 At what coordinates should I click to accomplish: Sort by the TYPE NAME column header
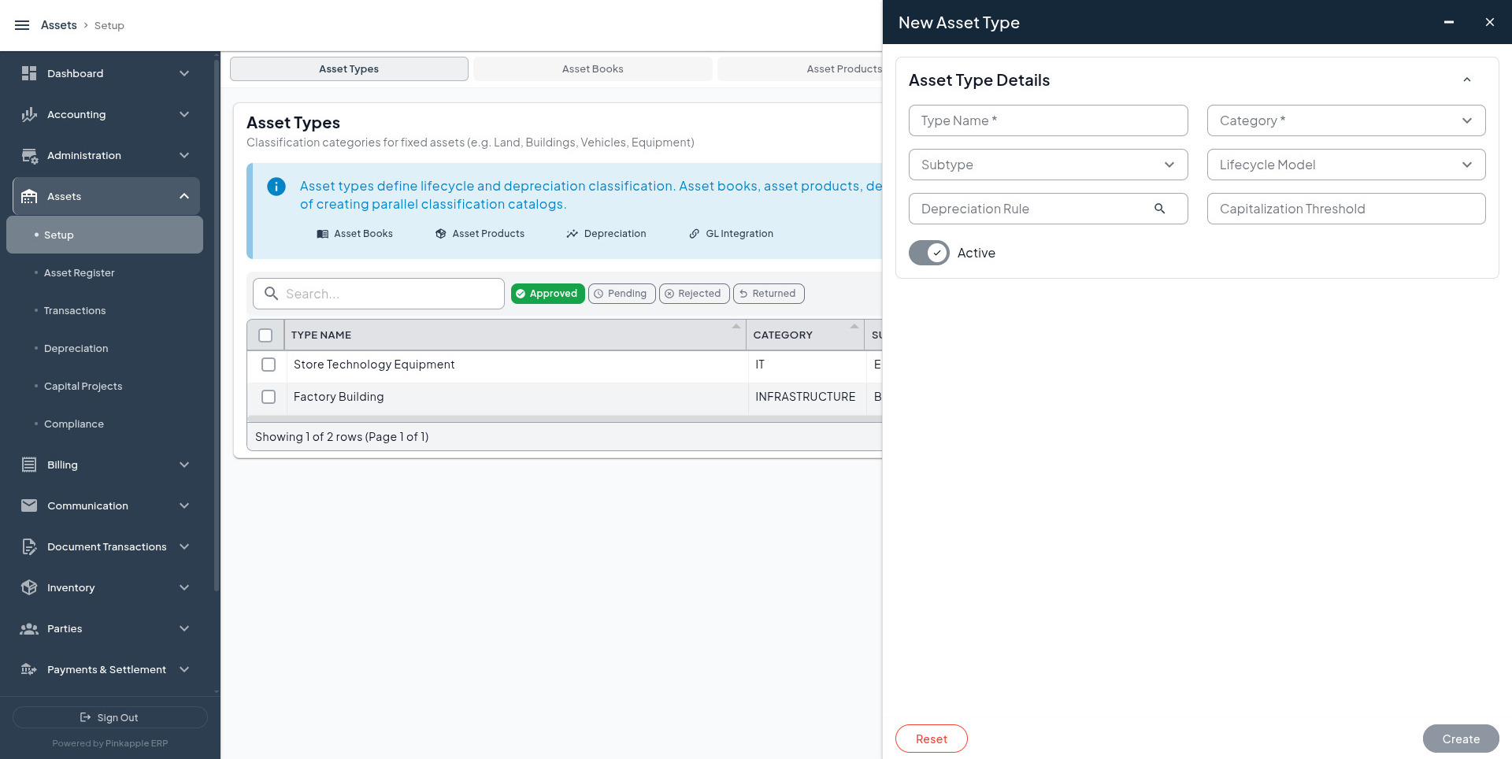click(515, 335)
